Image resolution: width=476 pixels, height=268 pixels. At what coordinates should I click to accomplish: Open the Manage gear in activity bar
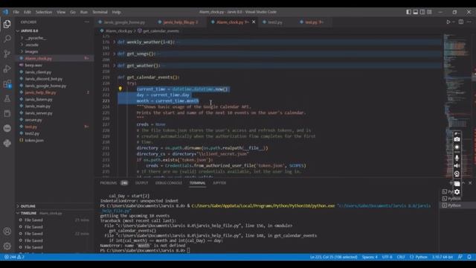tap(7, 246)
